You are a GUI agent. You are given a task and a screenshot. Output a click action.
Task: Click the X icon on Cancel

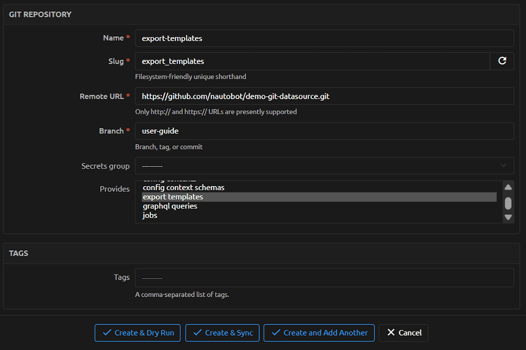pyautogui.click(x=391, y=333)
